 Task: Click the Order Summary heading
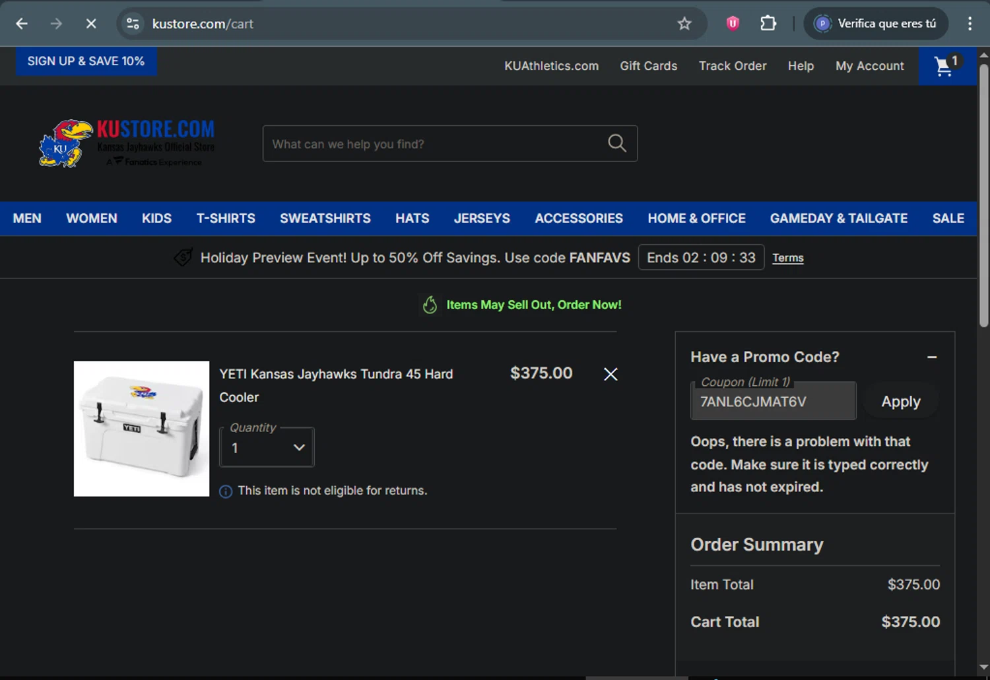(x=757, y=545)
